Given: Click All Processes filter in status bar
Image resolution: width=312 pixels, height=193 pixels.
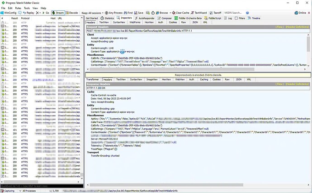Looking at the screenshot, I should (28, 191).
